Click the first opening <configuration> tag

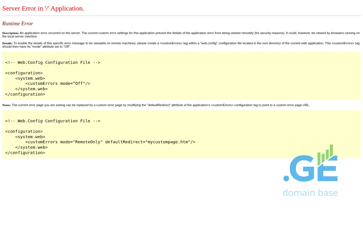[24, 73]
